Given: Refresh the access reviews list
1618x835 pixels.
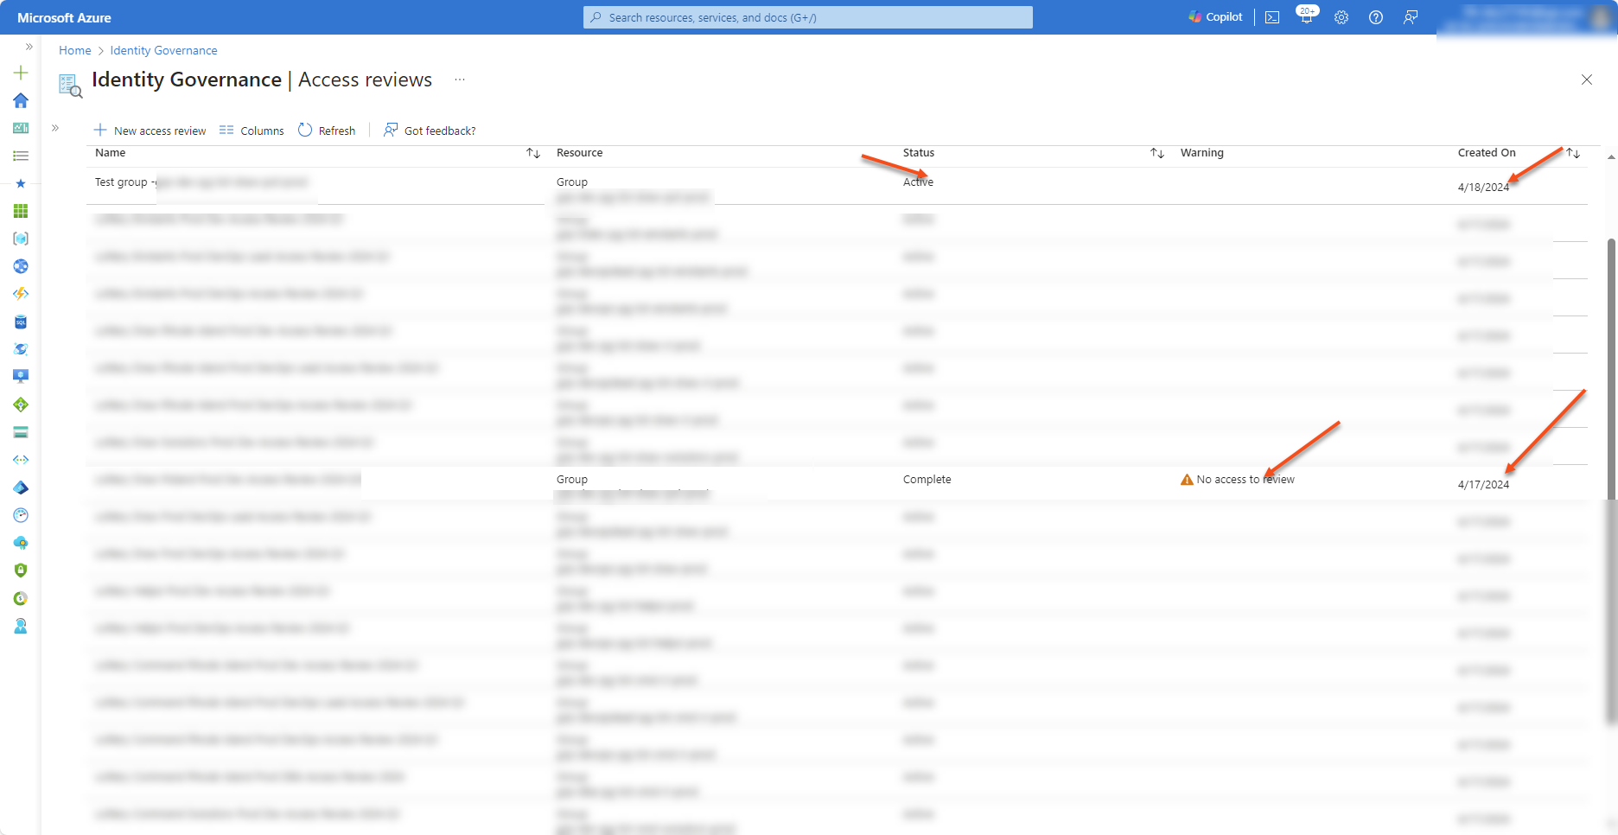Looking at the screenshot, I should tap(327, 131).
